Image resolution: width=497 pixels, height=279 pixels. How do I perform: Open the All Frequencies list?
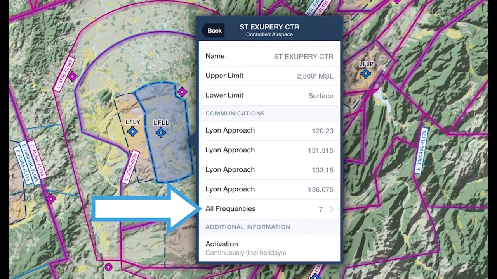click(269, 209)
